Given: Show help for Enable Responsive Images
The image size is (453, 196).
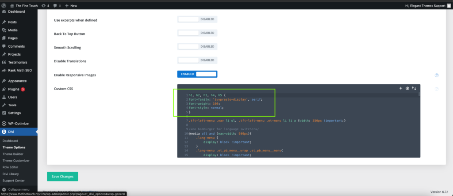Looking at the screenshot, I should (437, 75).
